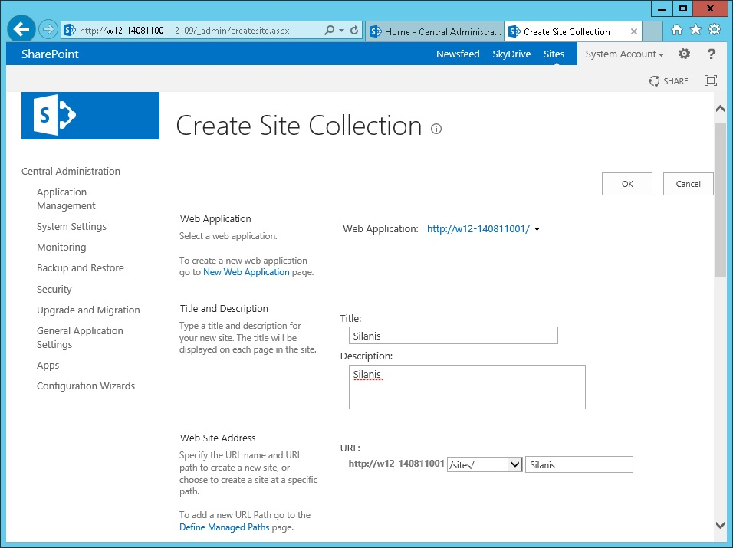Click info icon beside Create Site Collection
The width and height of the screenshot is (733, 548).
[436, 129]
